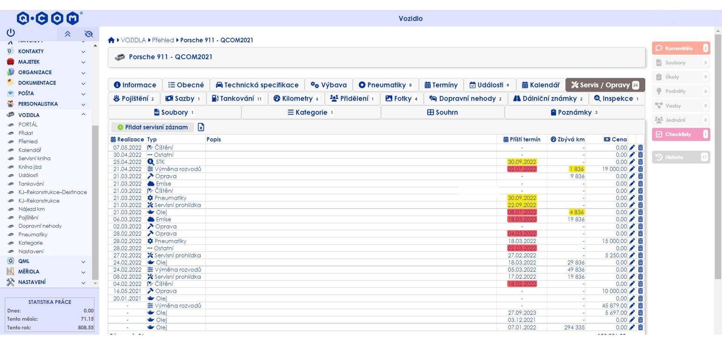This screenshot has width=722, height=343.
Task: Delete the 25.04.2022 STK record
Action: pyautogui.click(x=640, y=162)
